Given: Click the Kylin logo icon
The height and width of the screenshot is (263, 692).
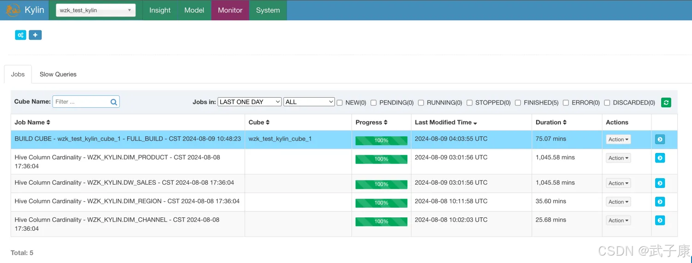Looking at the screenshot, I should 13,10.
